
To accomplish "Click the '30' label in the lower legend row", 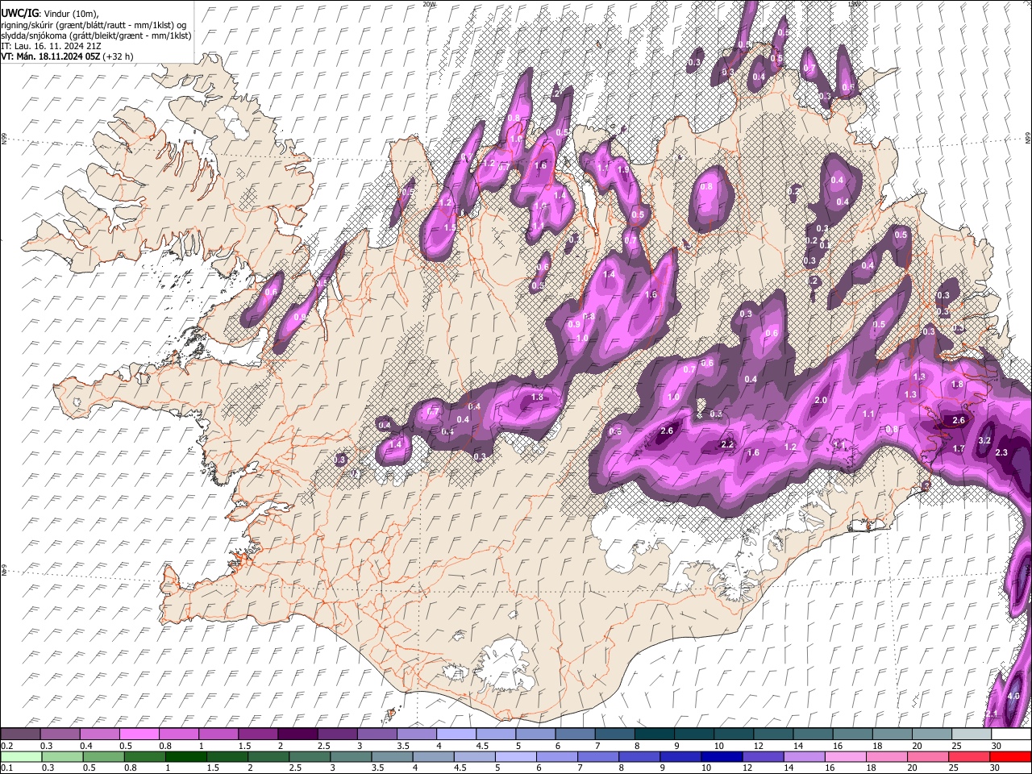I will click(x=997, y=768).
